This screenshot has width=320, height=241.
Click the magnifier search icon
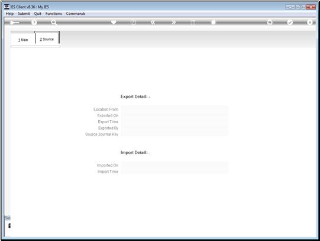coord(54,23)
